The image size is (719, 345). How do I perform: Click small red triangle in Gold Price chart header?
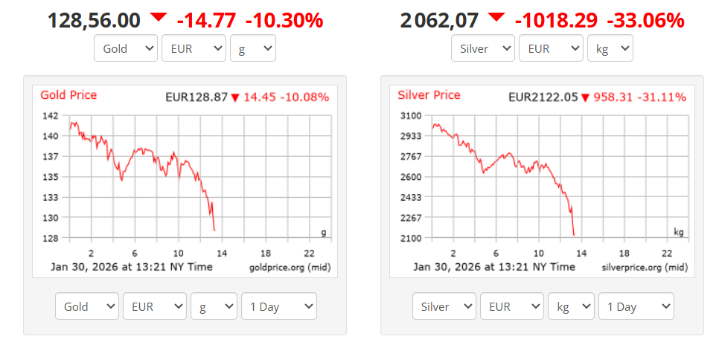pos(235,97)
